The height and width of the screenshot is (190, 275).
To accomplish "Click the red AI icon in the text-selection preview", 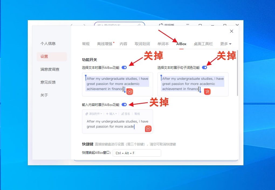I will pyautogui.click(x=130, y=92).
